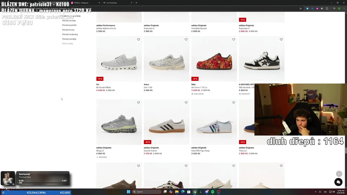Open adidas Adizero Evo Sl product link

click(x=106, y=28)
